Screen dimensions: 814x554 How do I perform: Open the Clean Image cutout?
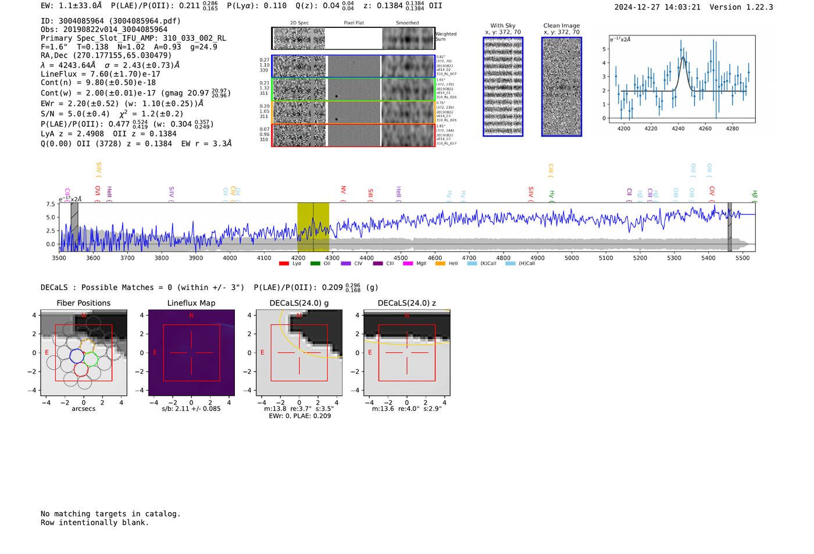562,87
